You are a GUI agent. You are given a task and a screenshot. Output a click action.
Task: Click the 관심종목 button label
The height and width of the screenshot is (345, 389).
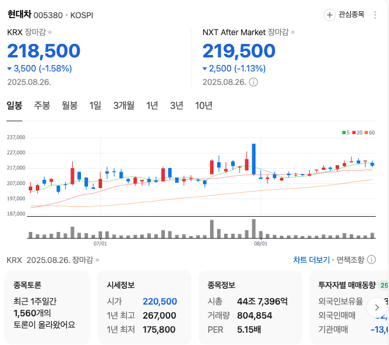351,15
